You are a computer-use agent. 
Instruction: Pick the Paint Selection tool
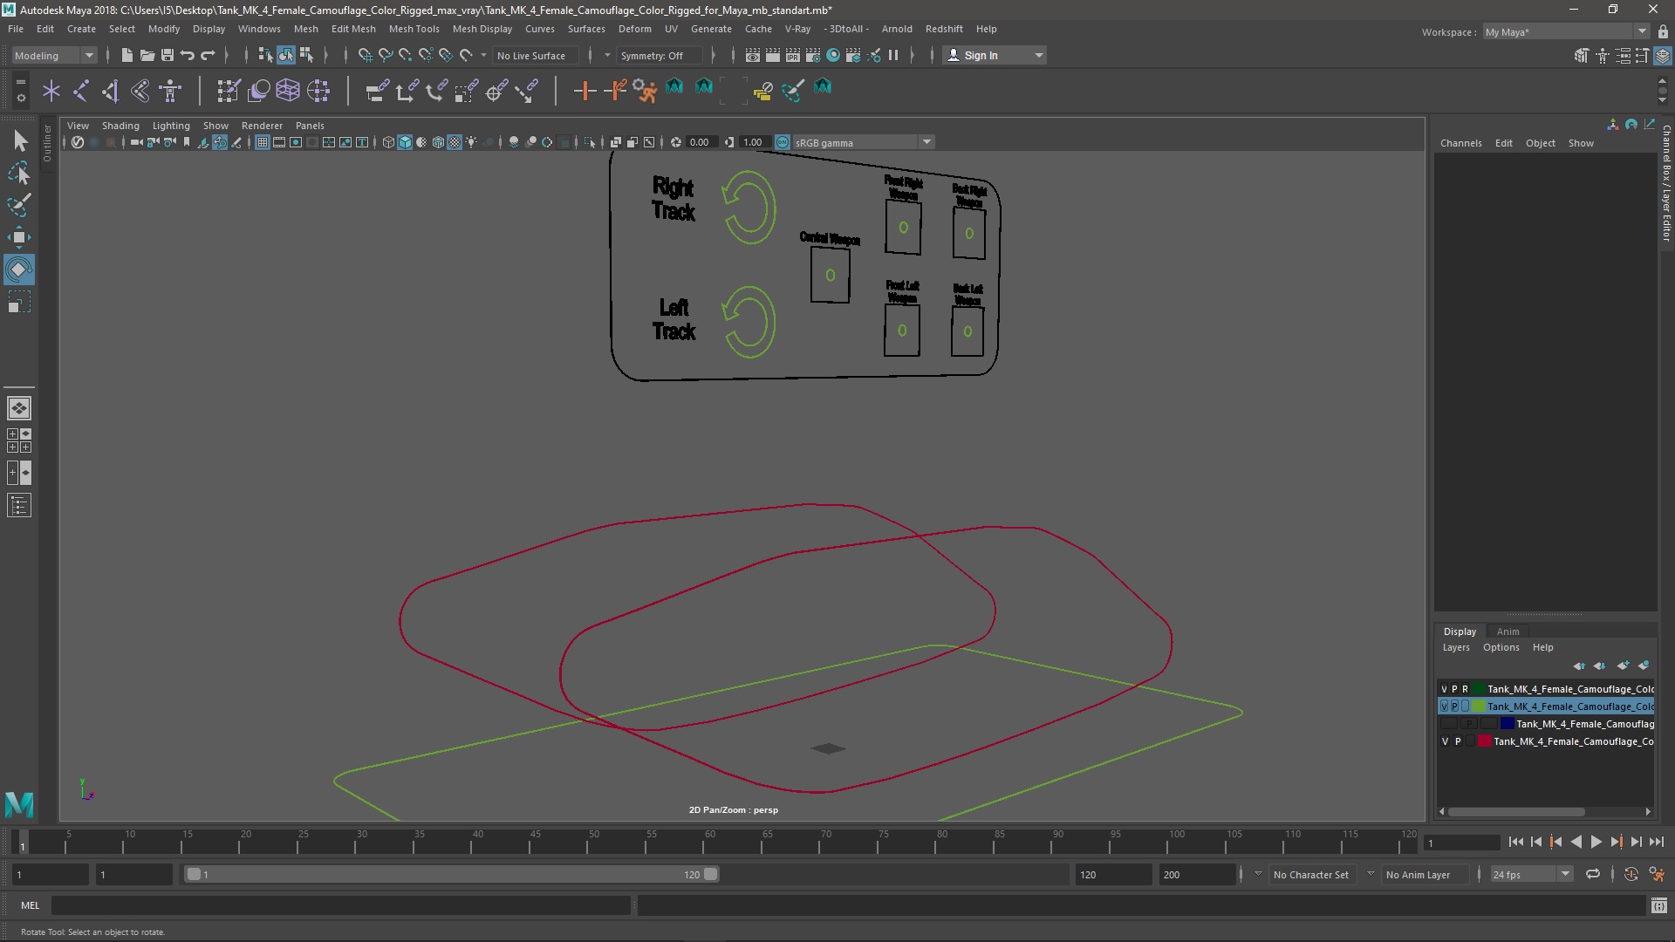click(19, 205)
